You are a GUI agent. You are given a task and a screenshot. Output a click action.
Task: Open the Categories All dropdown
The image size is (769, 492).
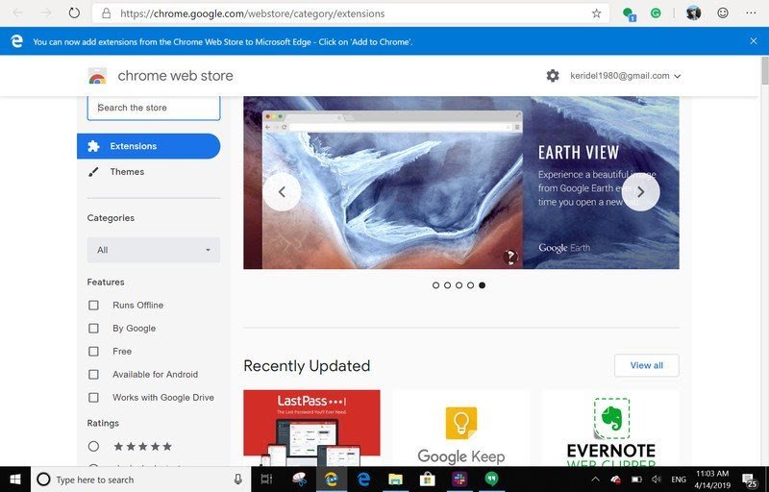click(154, 250)
